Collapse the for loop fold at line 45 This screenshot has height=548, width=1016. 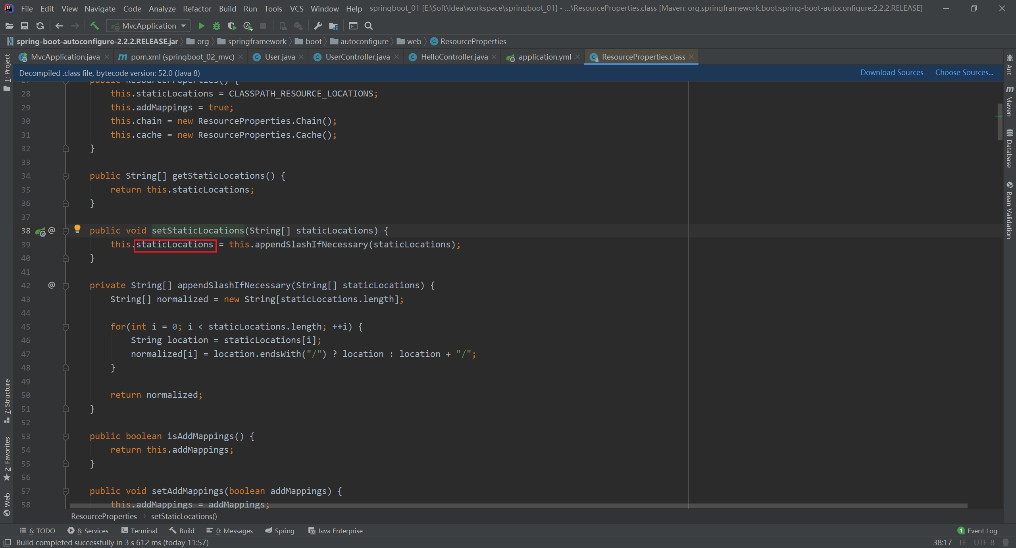click(66, 327)
